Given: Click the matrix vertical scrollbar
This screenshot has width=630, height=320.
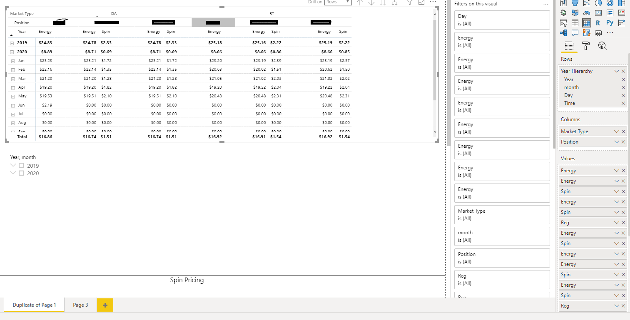Looking at the screenshot, I should 435,60.
